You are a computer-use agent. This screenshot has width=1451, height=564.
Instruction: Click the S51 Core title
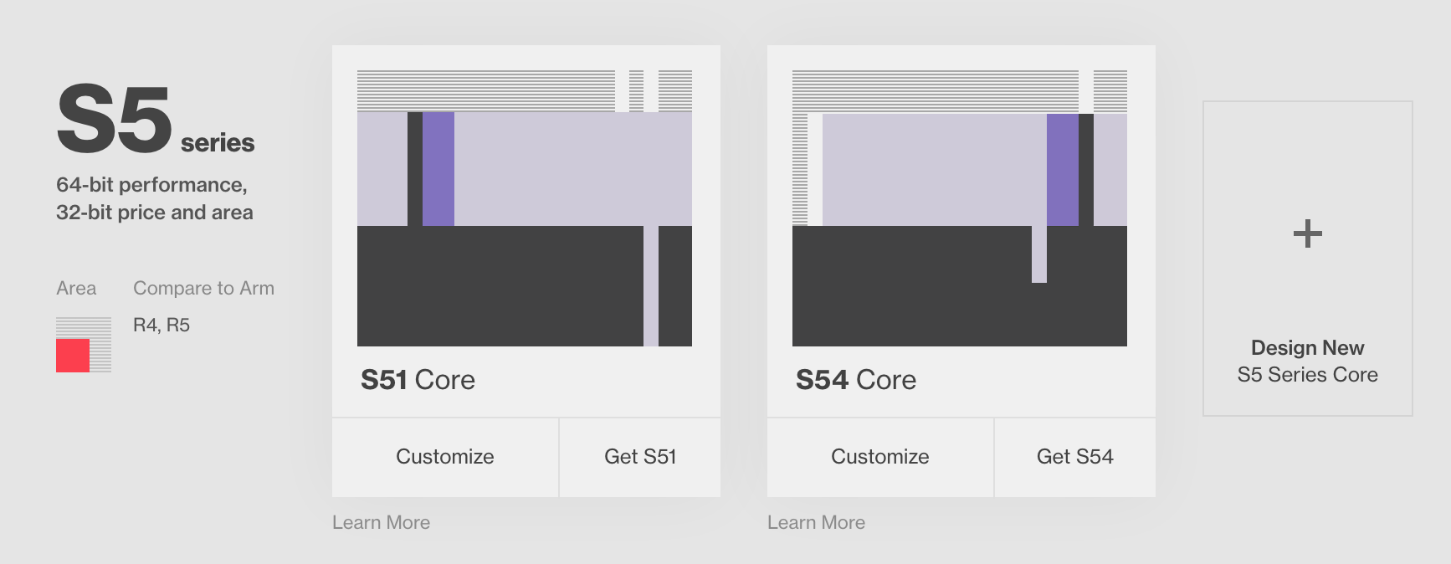click(x=418, y=380)
